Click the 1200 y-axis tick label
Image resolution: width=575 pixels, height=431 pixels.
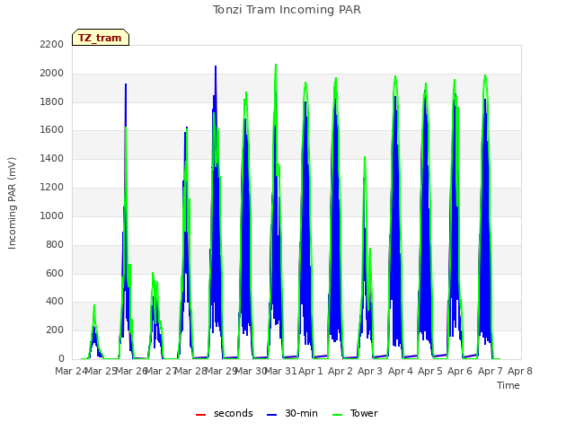point(52,188)
